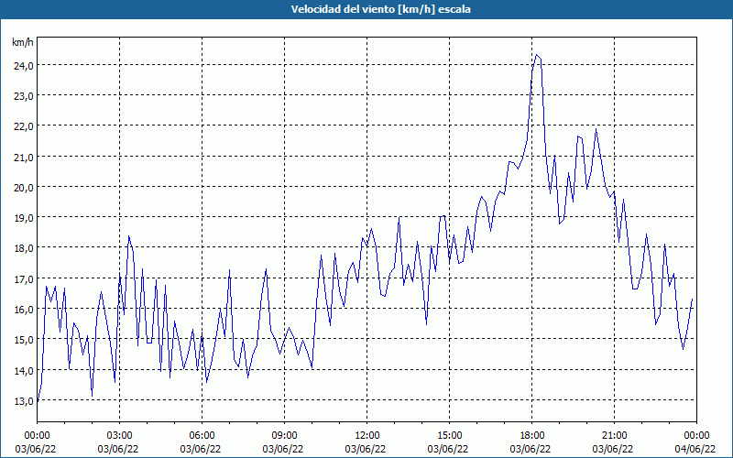Click the '18,0' y-axis label
733x458 pixels.
24,248
